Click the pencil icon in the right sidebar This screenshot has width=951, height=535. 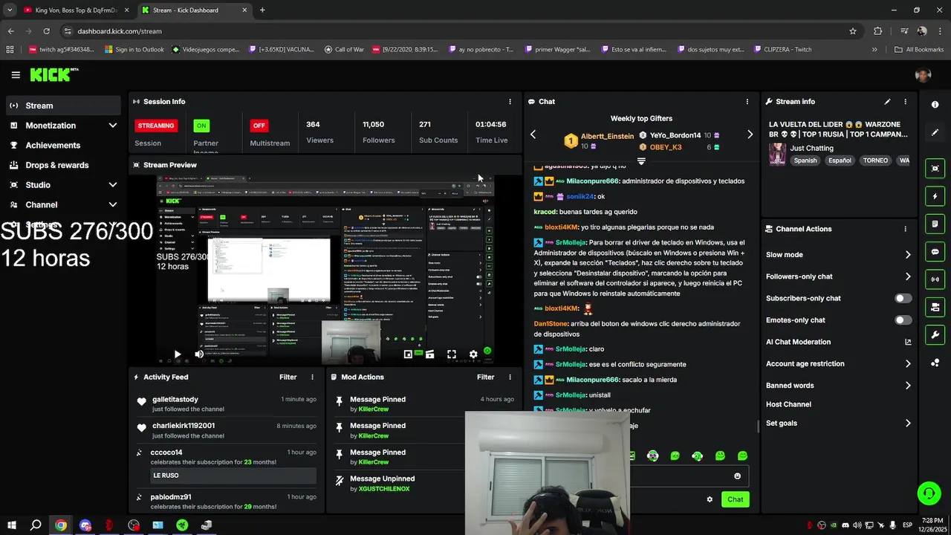(x=935, y=132)
